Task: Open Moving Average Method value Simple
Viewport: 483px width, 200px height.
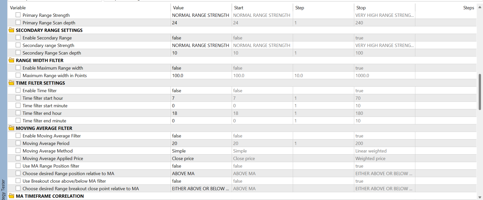Action: point(201,151)
